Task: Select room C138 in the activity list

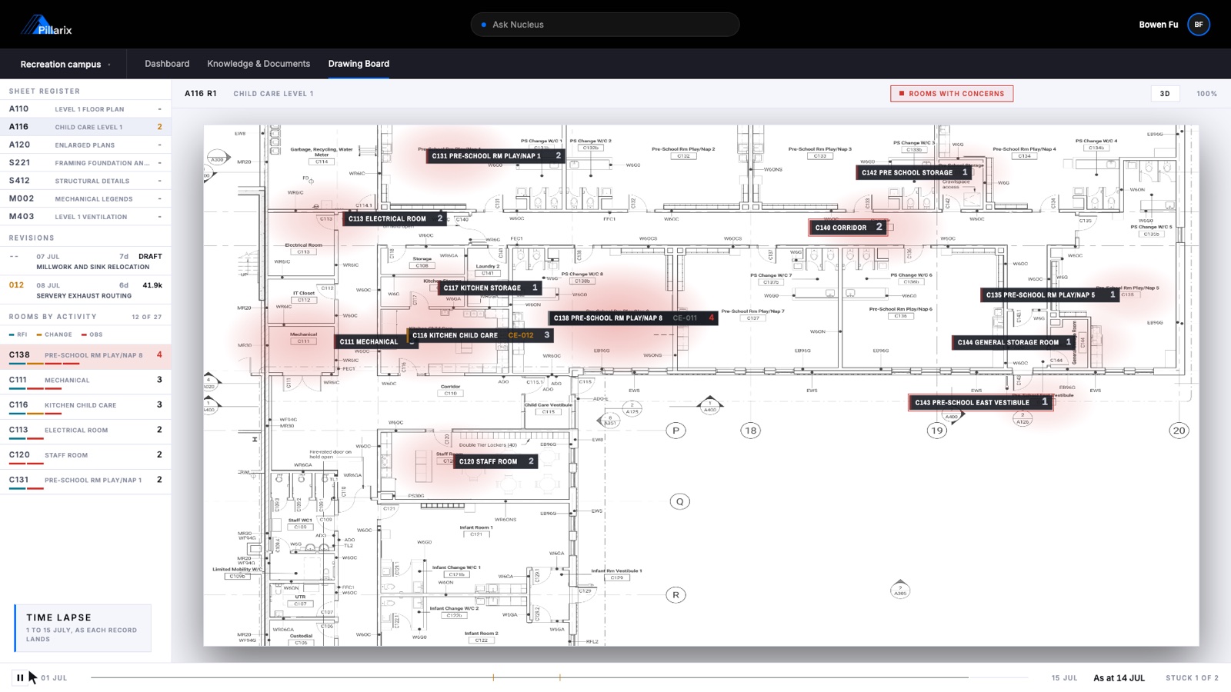Action: pos(85,355)
